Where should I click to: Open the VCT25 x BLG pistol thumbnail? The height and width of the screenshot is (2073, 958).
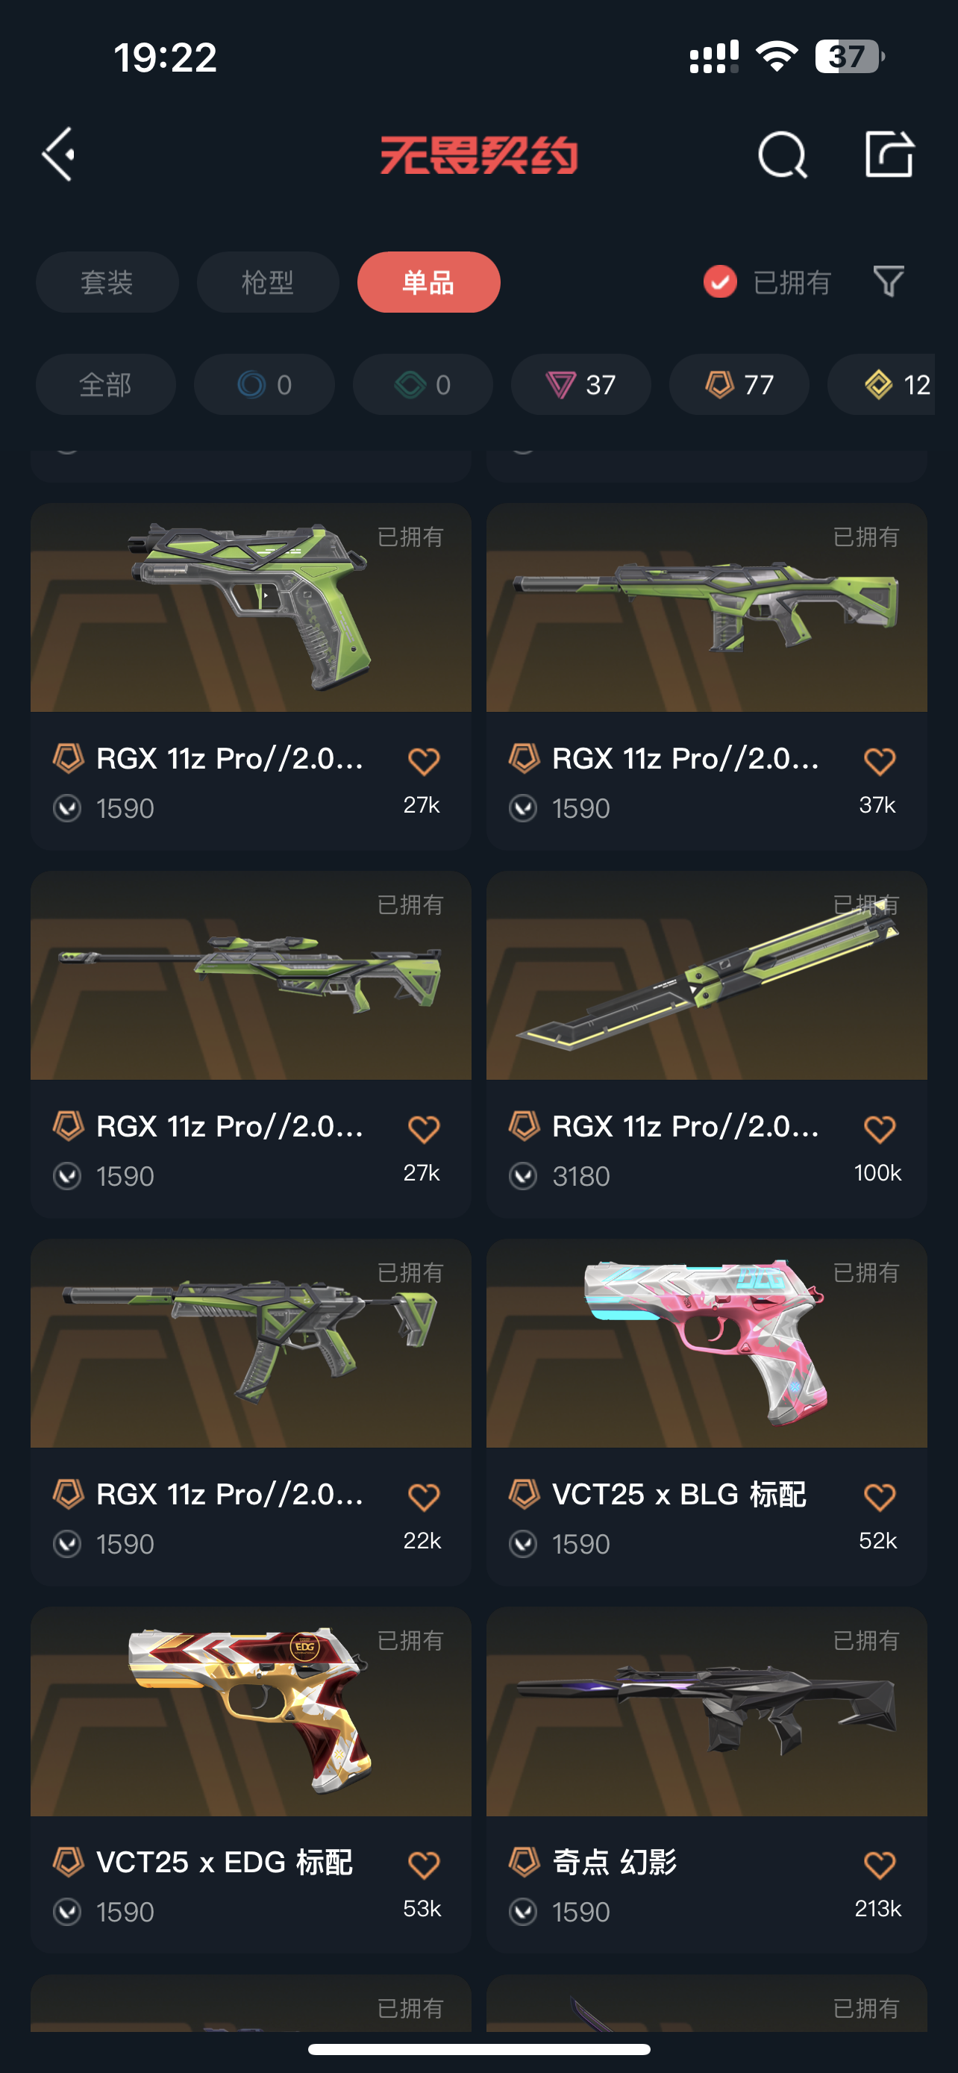tap(707, 1343)
